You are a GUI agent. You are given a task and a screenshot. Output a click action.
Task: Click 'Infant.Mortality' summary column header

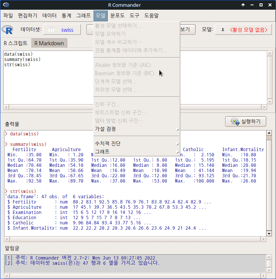(243, 150)
